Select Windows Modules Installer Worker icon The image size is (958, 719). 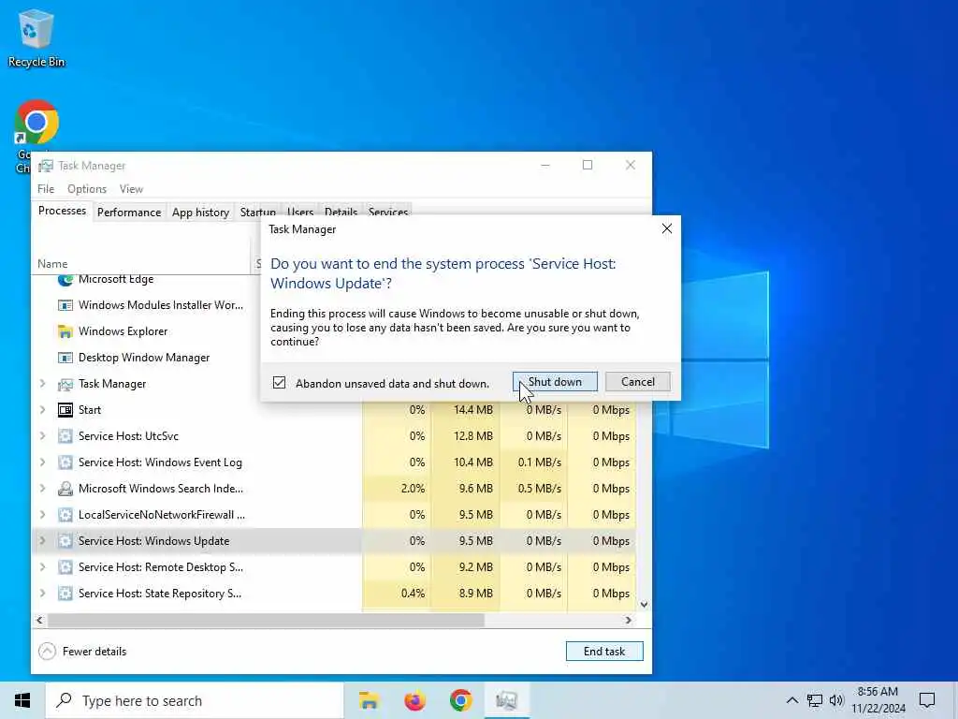65,305
